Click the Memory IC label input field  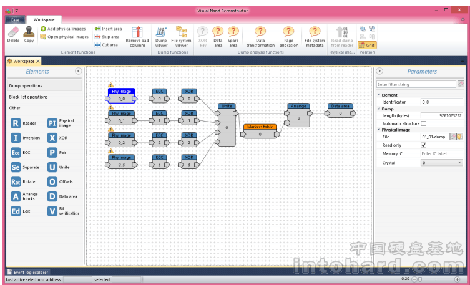441,153
